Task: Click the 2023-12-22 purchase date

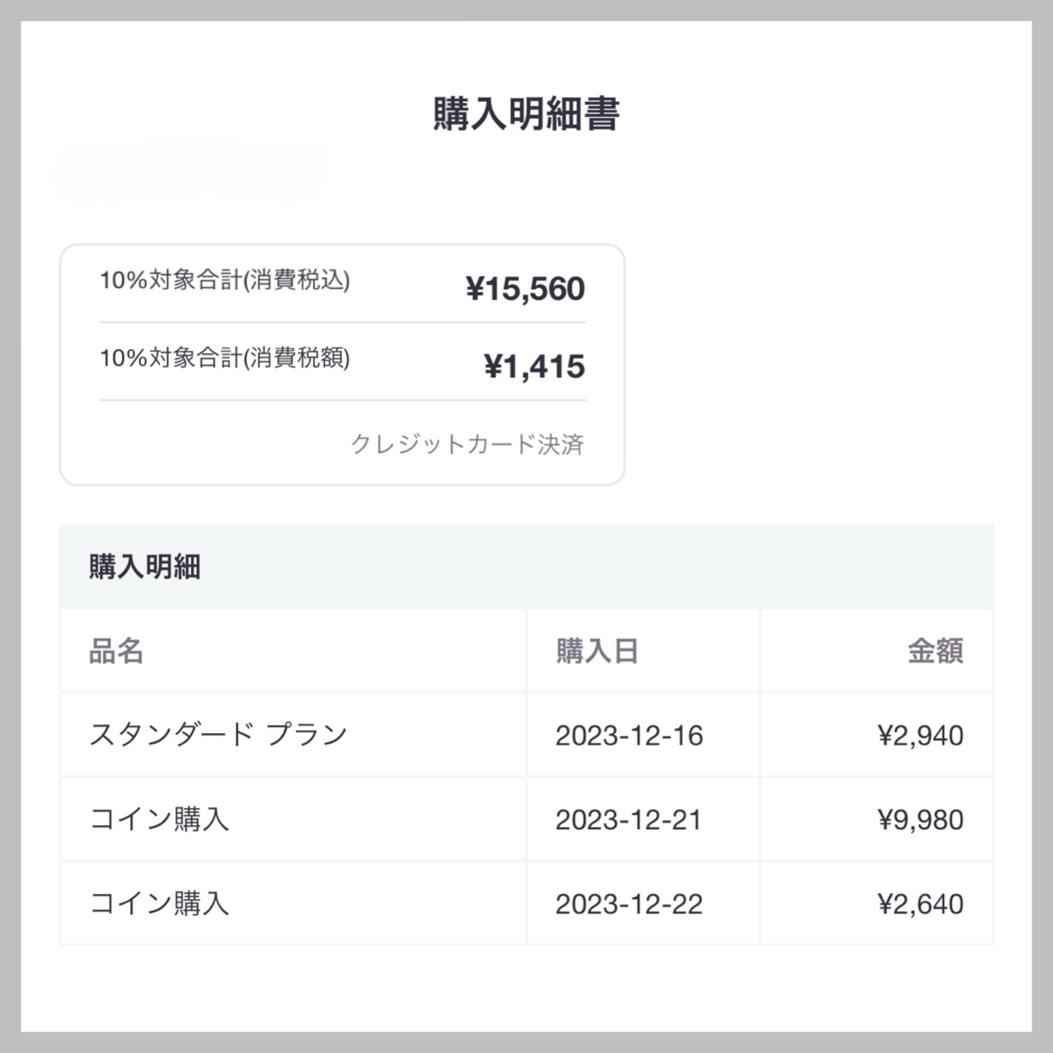Action: [629, 905]
